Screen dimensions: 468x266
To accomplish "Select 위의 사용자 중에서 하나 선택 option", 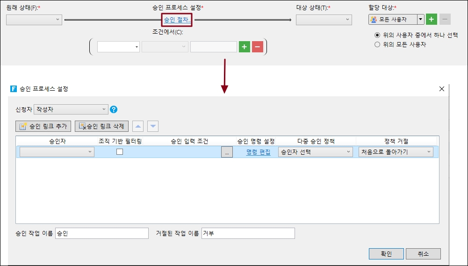I will [378, 35].
